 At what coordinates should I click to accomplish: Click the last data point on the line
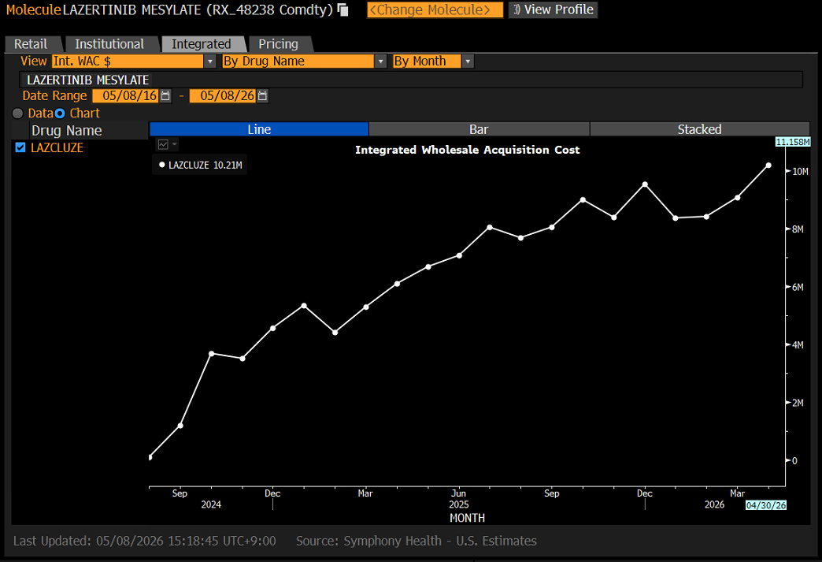(768, 166)
